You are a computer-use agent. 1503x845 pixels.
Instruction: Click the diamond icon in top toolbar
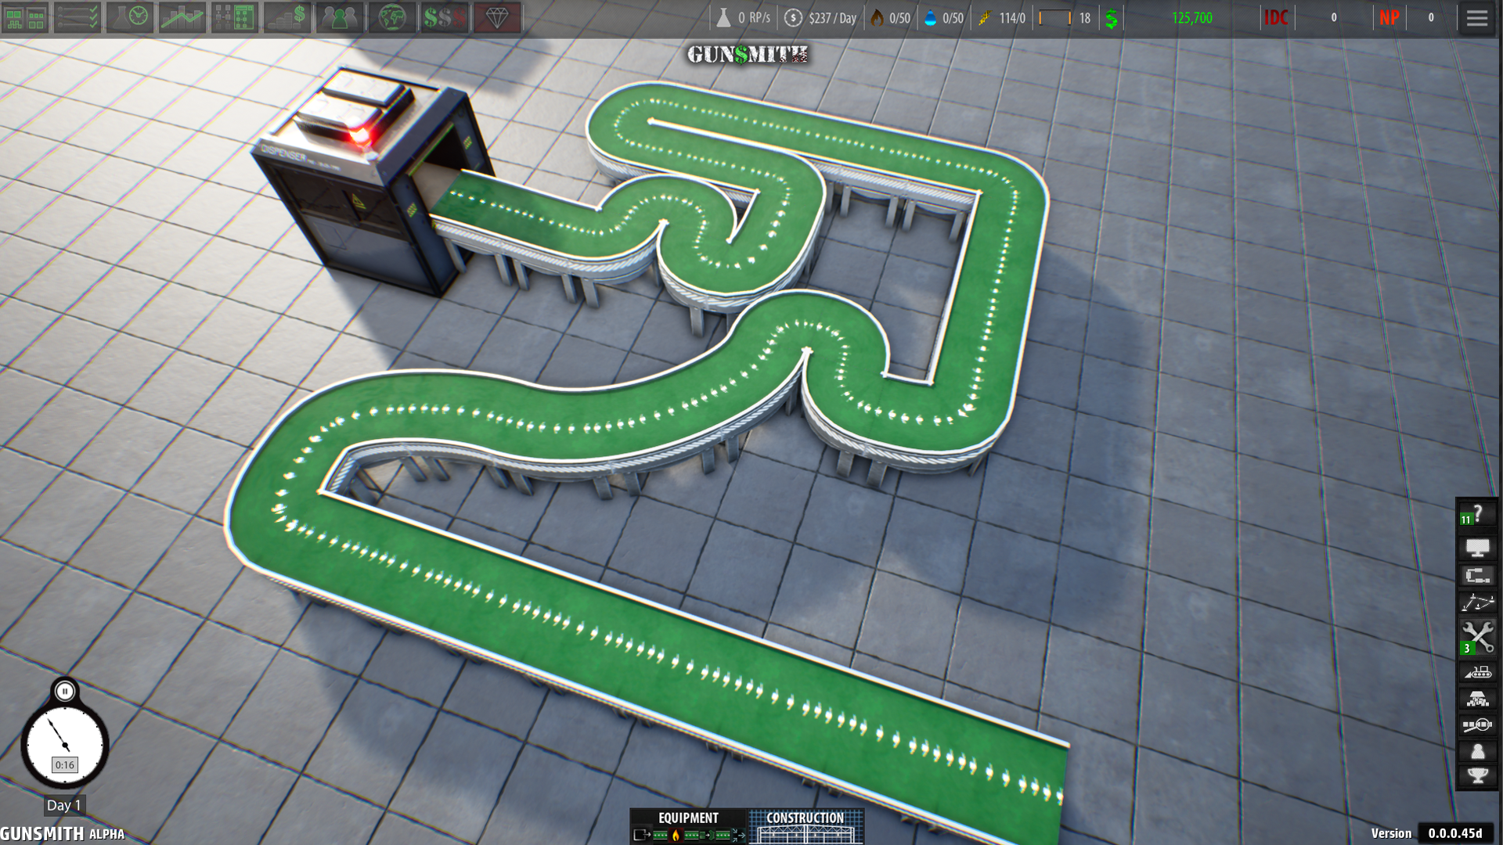(x=497, y=17)
